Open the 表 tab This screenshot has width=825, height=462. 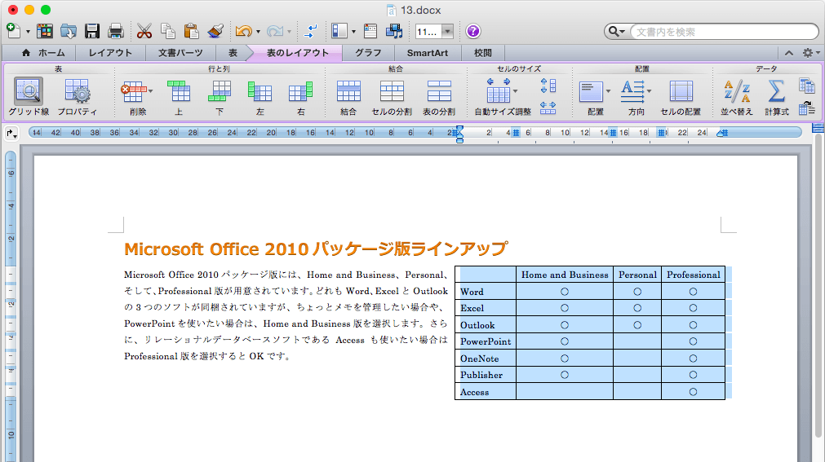233,53
